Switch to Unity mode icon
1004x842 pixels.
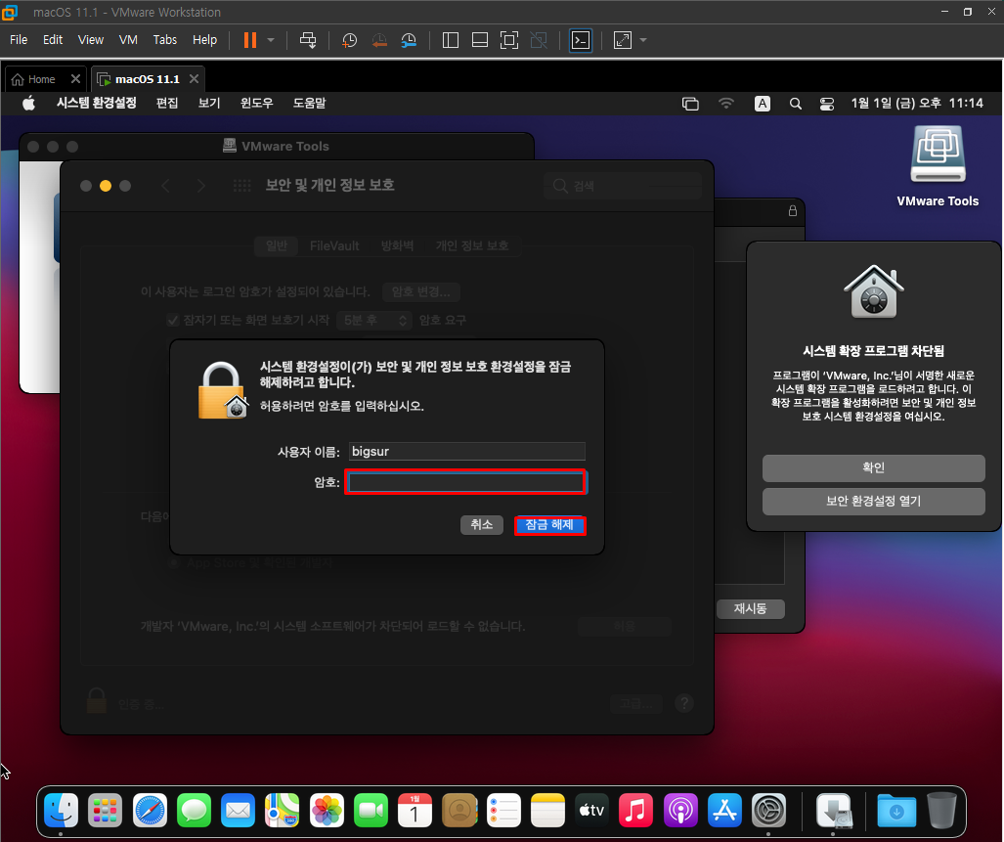click(539, 40)
